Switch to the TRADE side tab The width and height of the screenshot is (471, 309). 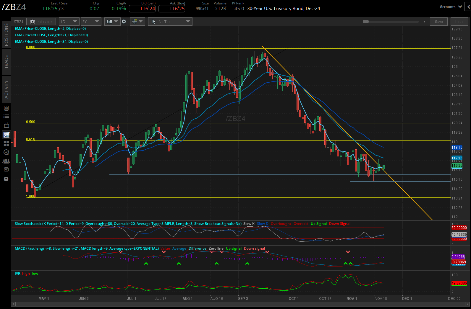coord(6,62)
